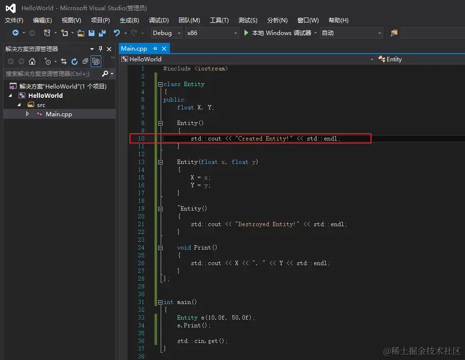Collapse the void Print() block
Viewport: 465px width, 360px height.
pos(160,248)
